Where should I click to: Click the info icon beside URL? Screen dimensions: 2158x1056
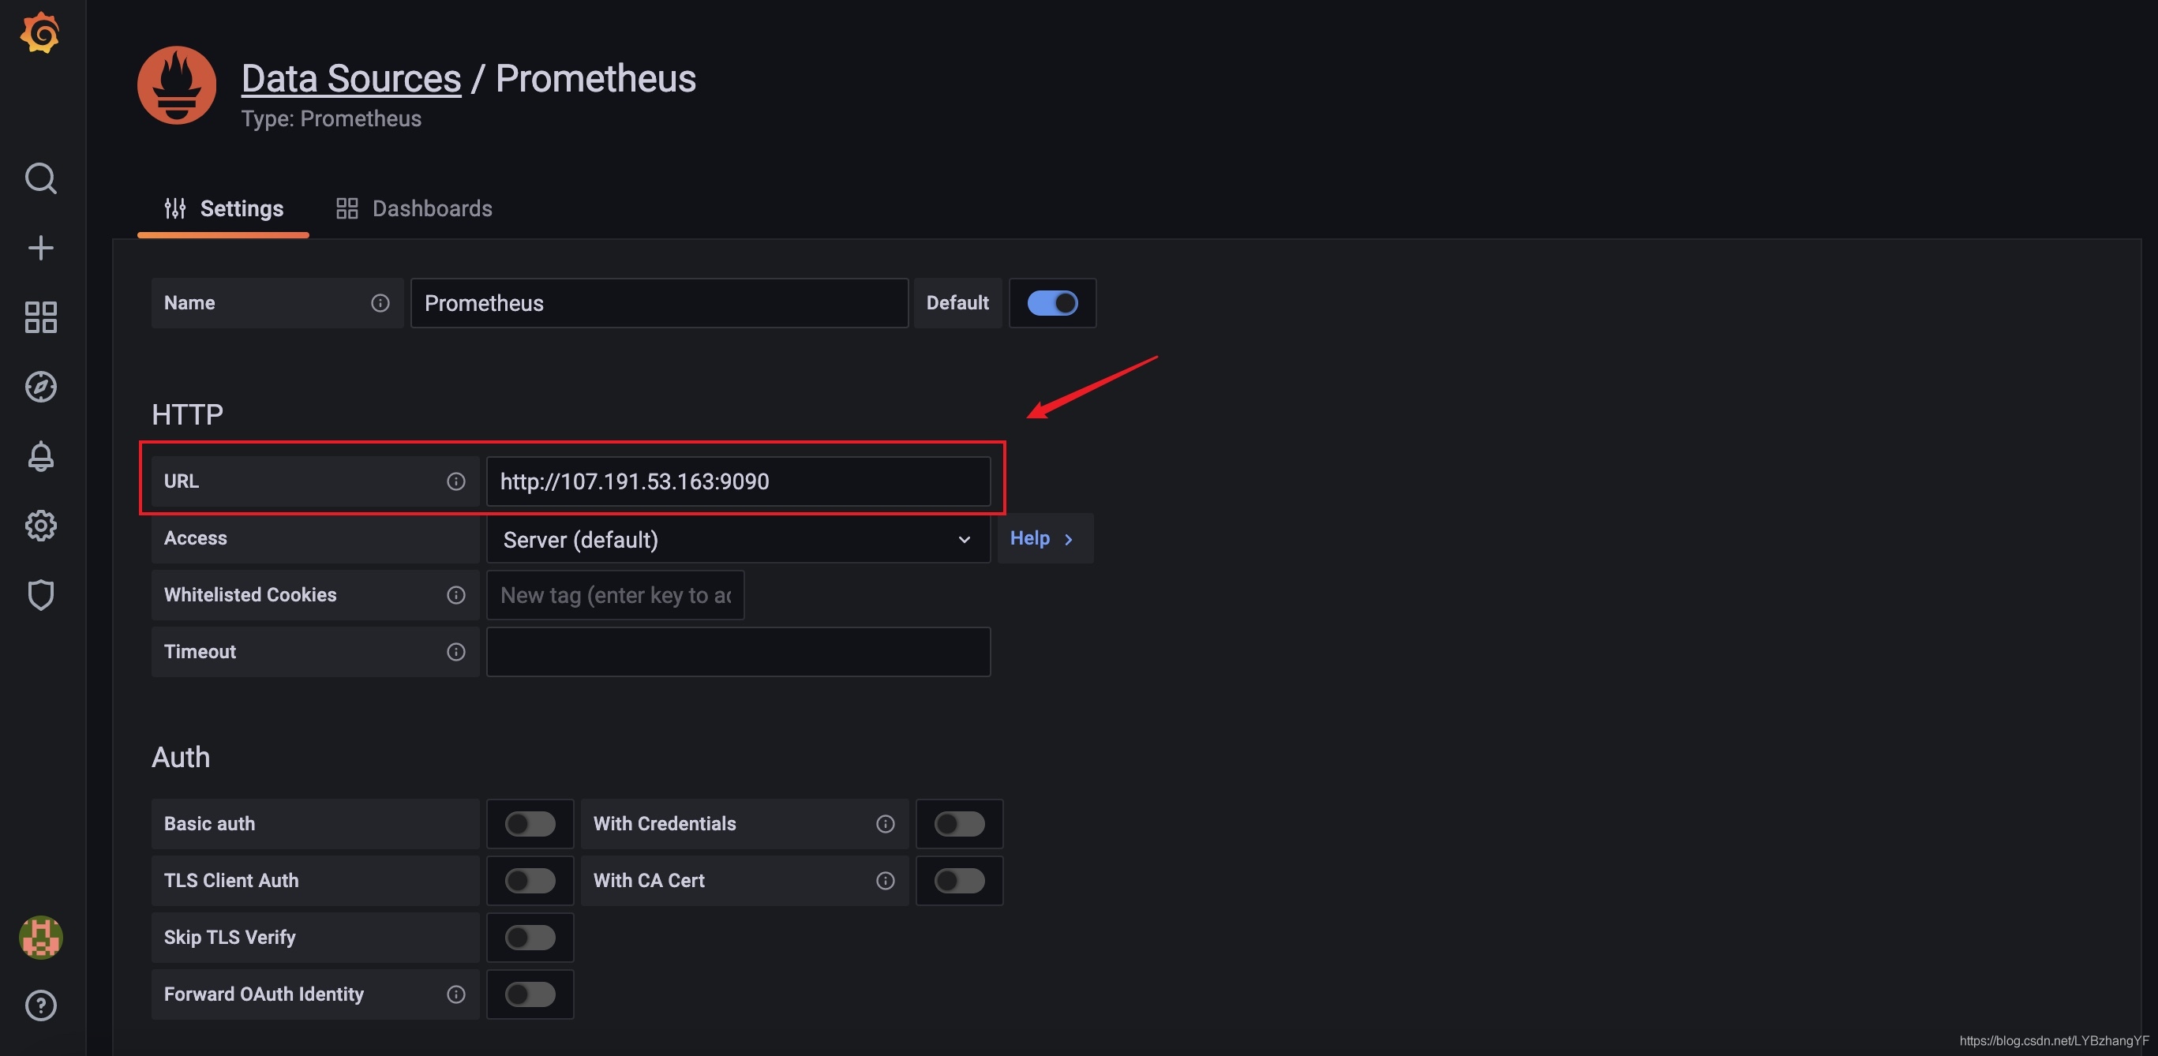(455, 481)
